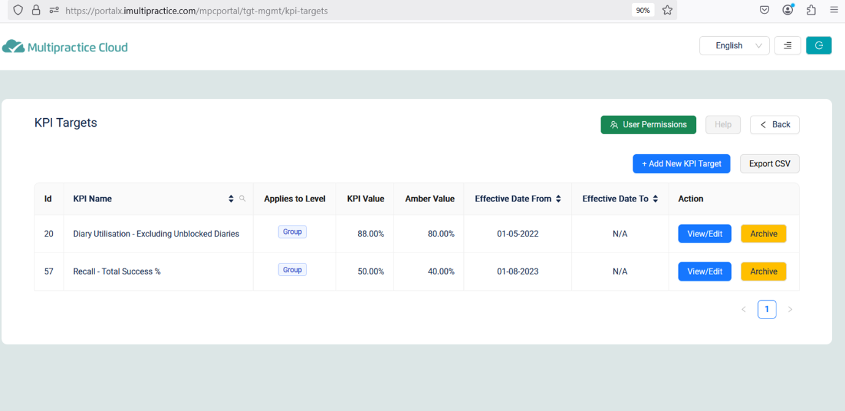Click Group tag in Recall row
Image resolution: width=845 pixels, height=411 pixels.
[x=292, y=270]
